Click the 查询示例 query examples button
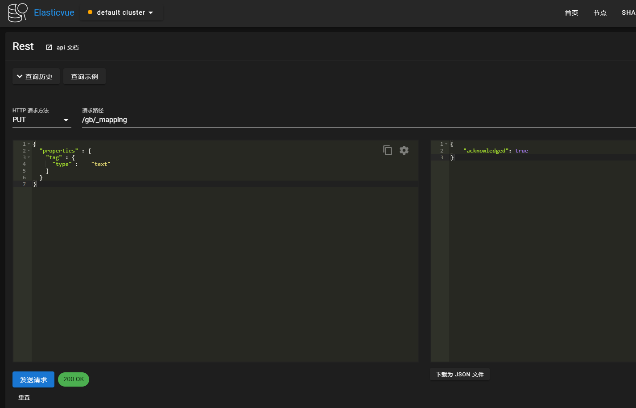Image resolution: width=636 pixels, height=408 pixels. pyautogui.click(x=84, y=77)
